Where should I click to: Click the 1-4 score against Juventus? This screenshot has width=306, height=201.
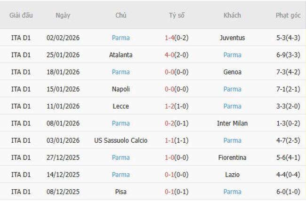tap(169, 38)
